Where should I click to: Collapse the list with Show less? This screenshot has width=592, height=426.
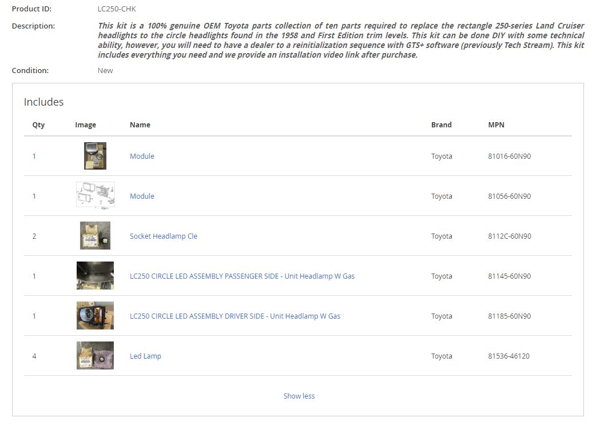tap(299, 396)
